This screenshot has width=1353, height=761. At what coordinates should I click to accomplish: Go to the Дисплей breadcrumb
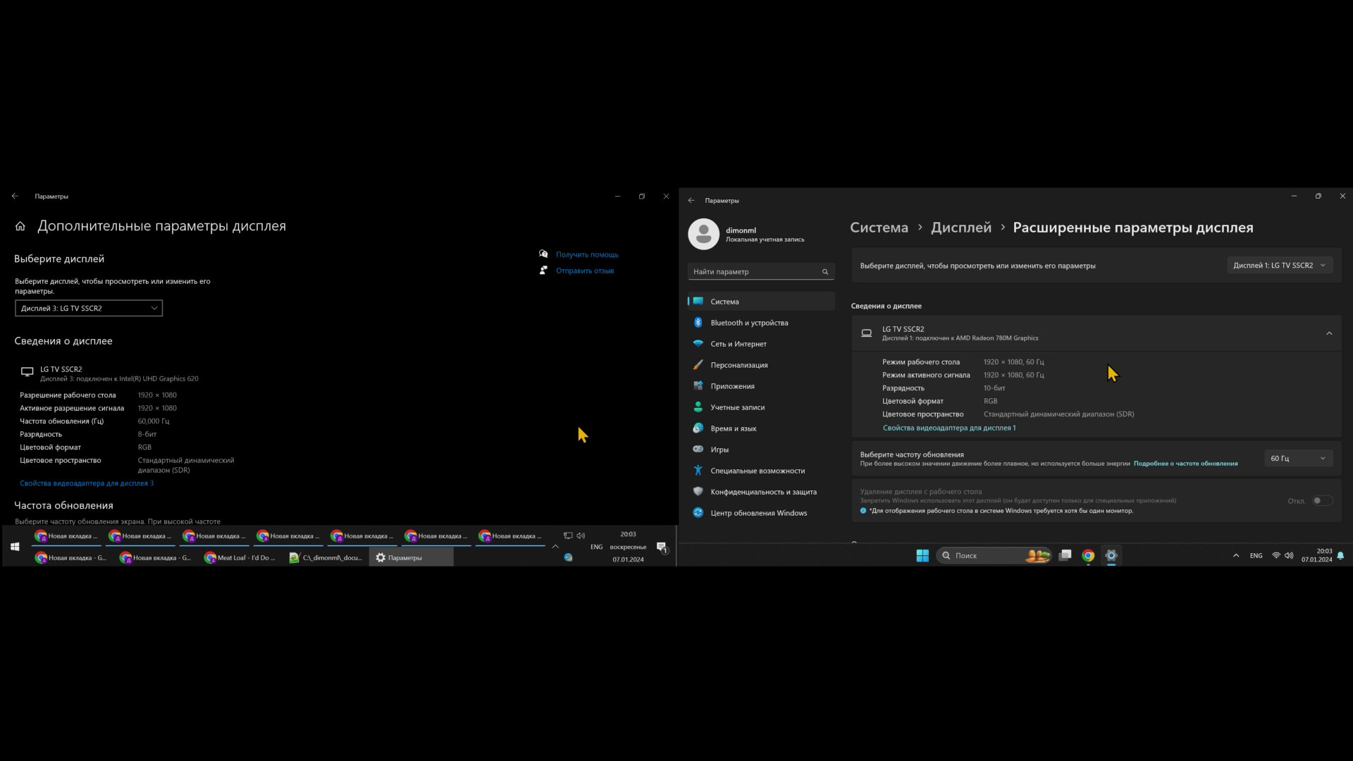(x=960, y=228)
